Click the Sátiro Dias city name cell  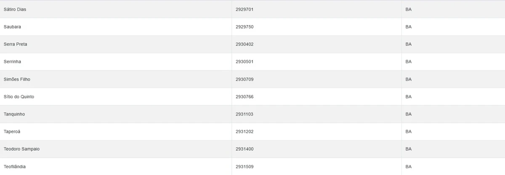pos(15,9)
